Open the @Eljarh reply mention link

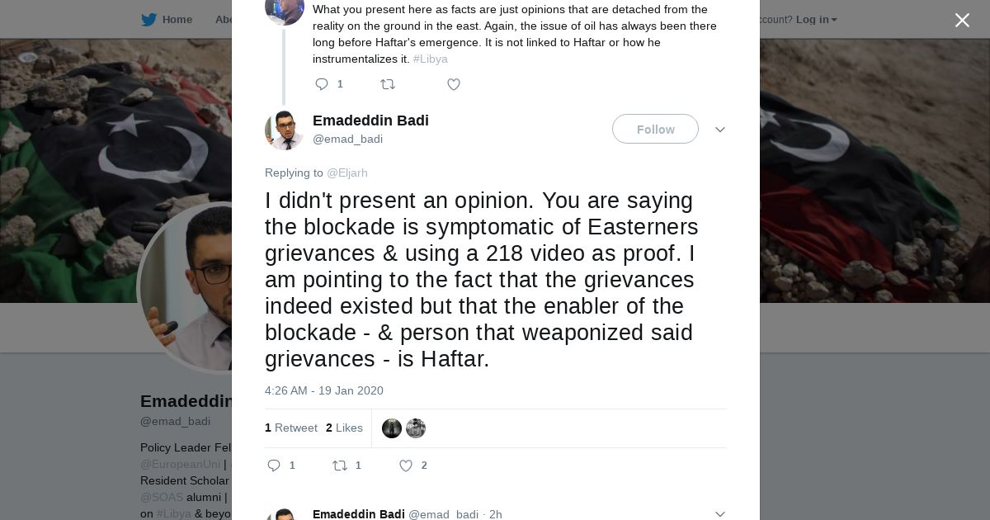[x=347, y=173]
